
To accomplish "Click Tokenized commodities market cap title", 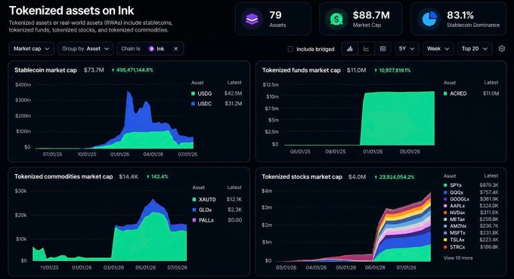I will (x=63, y=176).
